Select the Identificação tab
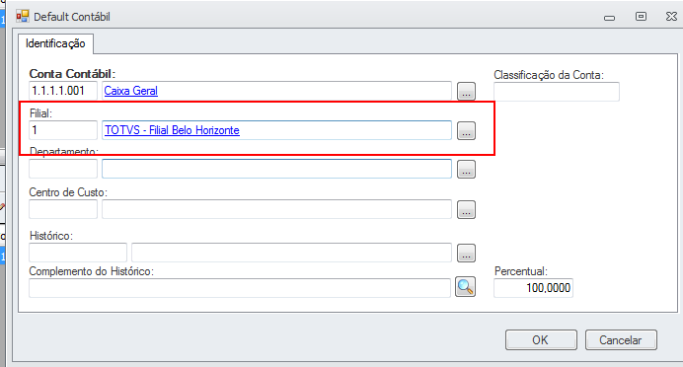Image resolution: width=683 pixels, height=367 pixels. point(55,43)
